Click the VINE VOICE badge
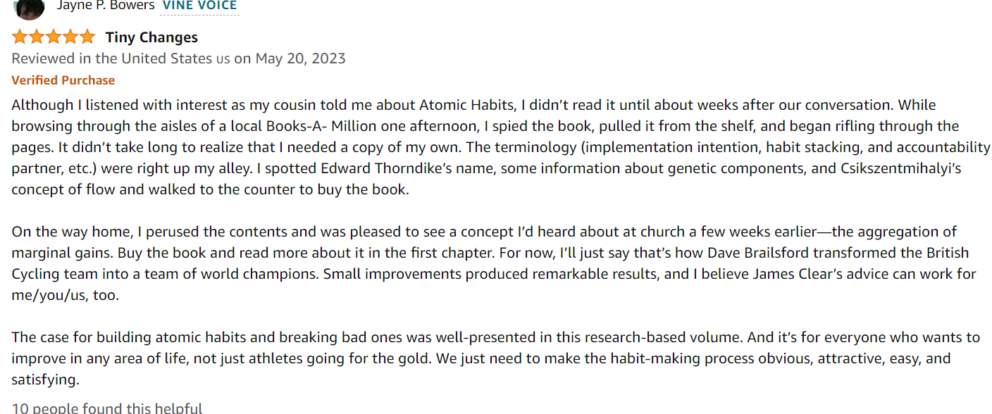 [200, 6]
